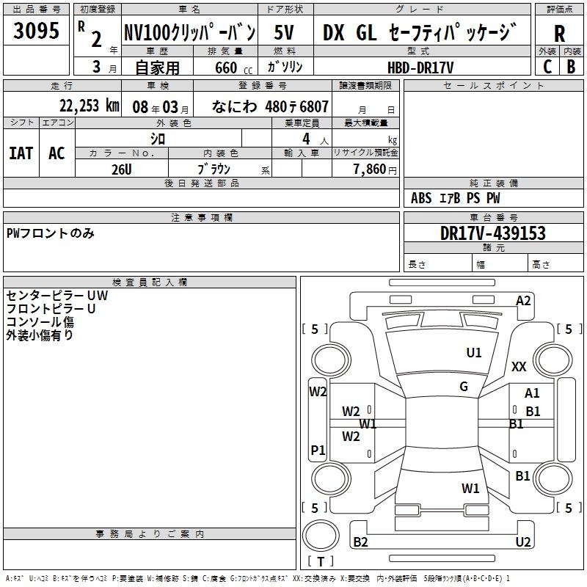Click interior rating B
Screen dimensions: 587x587
tap(571, 67)
